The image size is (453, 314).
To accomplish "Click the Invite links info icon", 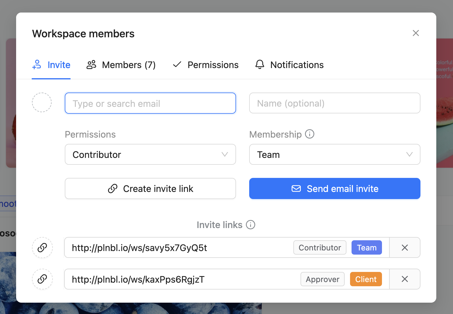I will click(250, 225).
